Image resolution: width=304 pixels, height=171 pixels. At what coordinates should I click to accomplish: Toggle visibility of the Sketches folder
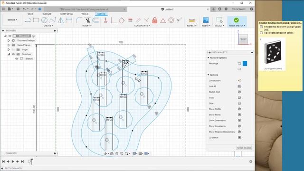pos(13,54)
